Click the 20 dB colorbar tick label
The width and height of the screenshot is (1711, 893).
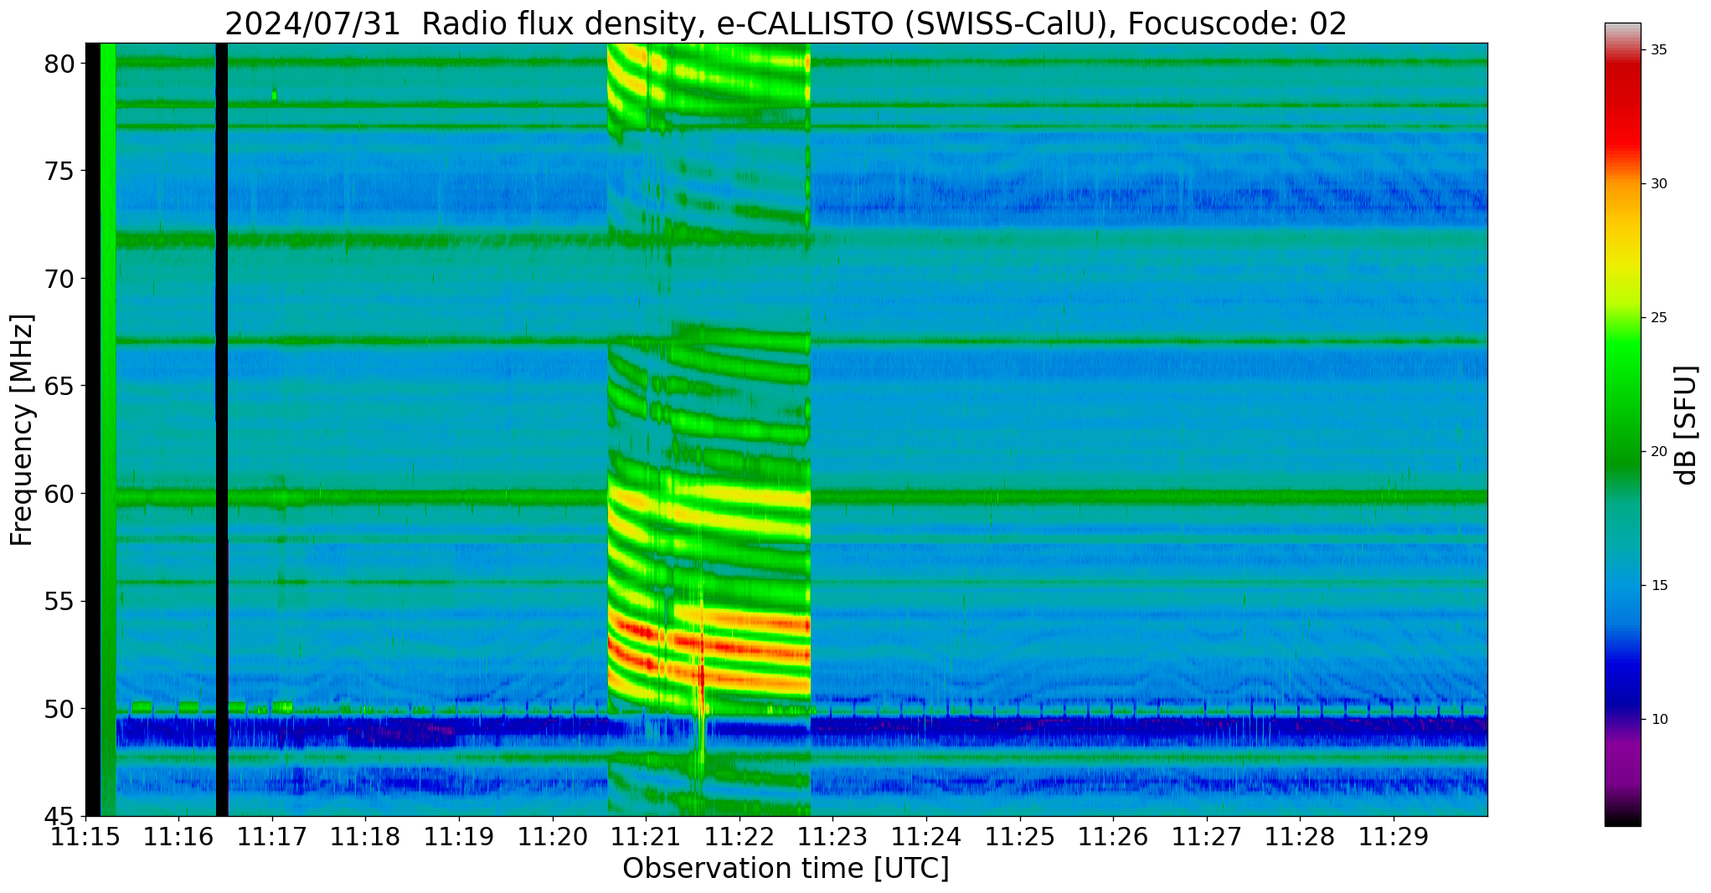pyautogui.click(x=1659, y=452)
